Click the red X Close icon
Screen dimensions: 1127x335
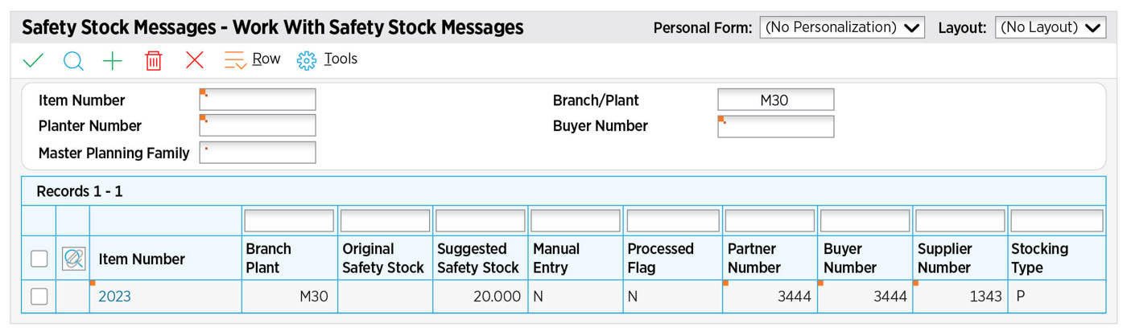click(x=194, y=60)
